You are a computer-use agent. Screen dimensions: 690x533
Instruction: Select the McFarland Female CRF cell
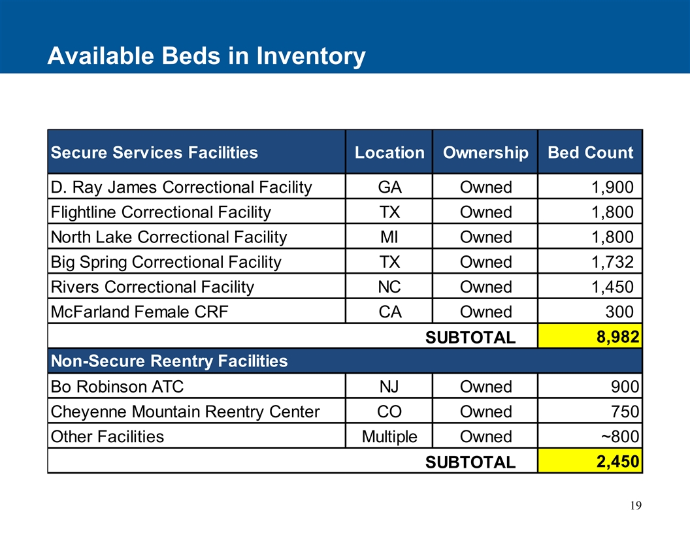[140, 312]
